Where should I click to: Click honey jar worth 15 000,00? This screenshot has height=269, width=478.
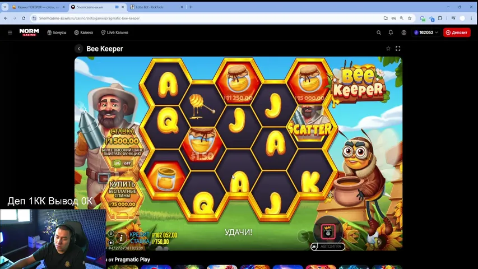(x=309, y=82)
